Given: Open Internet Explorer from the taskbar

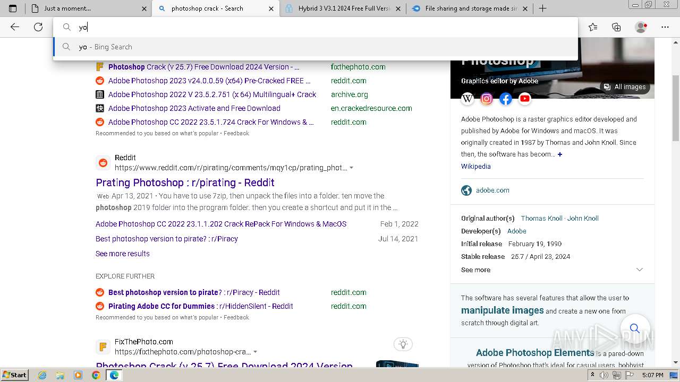Looking at the screenshot, I should [42, 375].
